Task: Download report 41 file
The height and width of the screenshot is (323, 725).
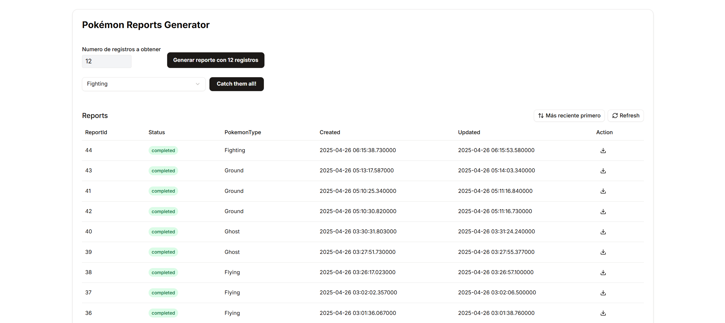Action: point(603,191)
